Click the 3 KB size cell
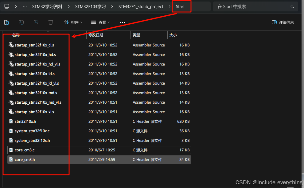The image size is (304, 188). (x=185, y=140)
